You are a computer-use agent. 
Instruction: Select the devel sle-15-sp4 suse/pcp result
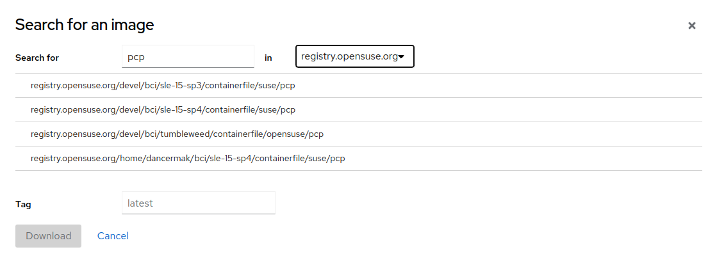click(x=163, y=109)
